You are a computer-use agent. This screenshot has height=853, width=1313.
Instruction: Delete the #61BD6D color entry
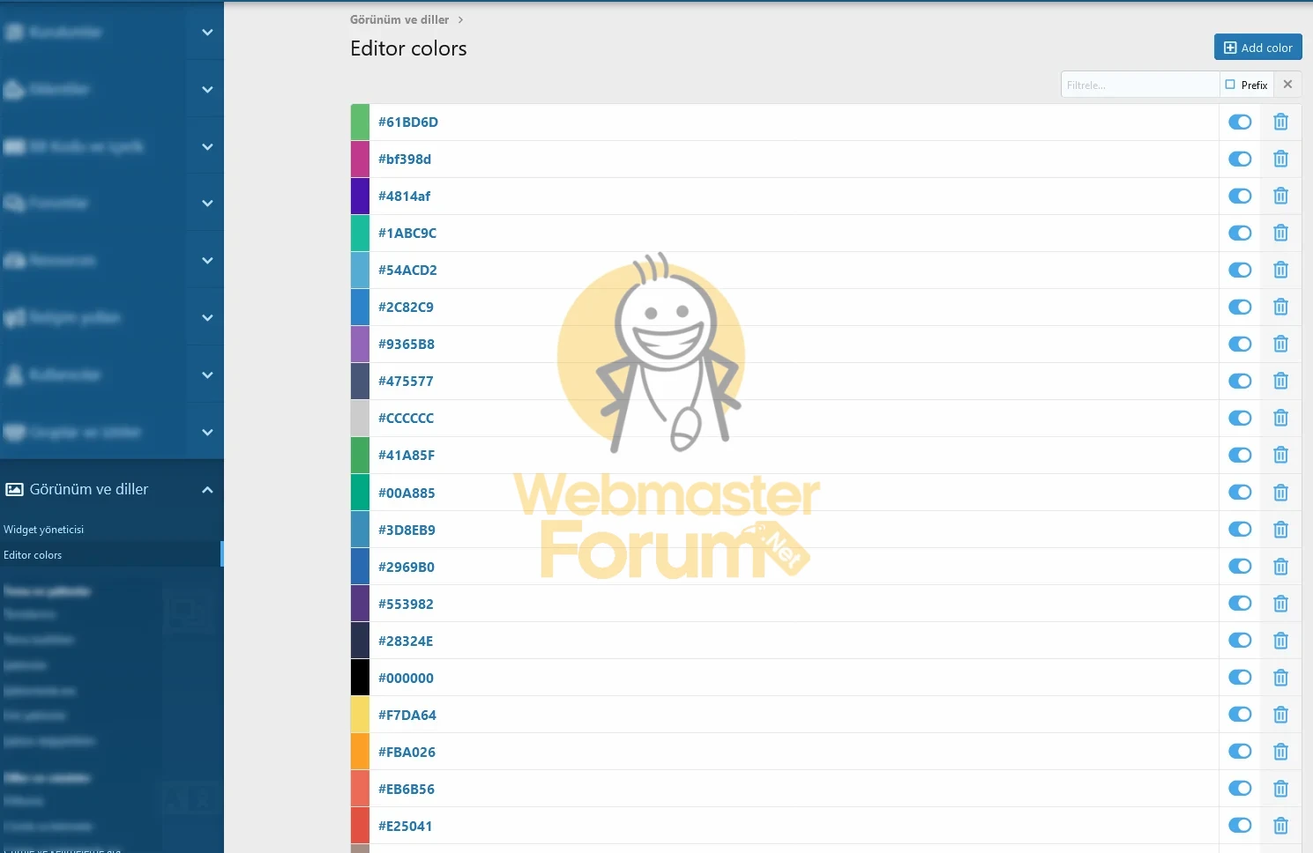coord(1280,122)
